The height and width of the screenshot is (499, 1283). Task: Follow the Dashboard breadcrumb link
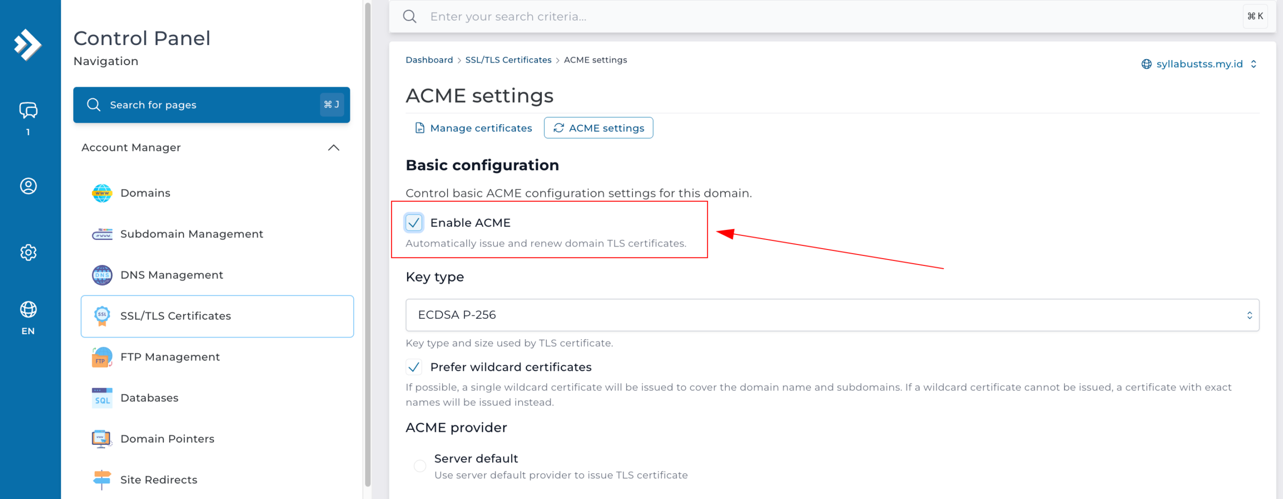[x=429, y=60]
